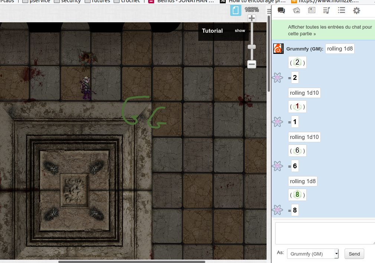Open the 'How to encourage pr...' bookmark
The width and height of the screenshot is (375, 263).
(252, 1)
